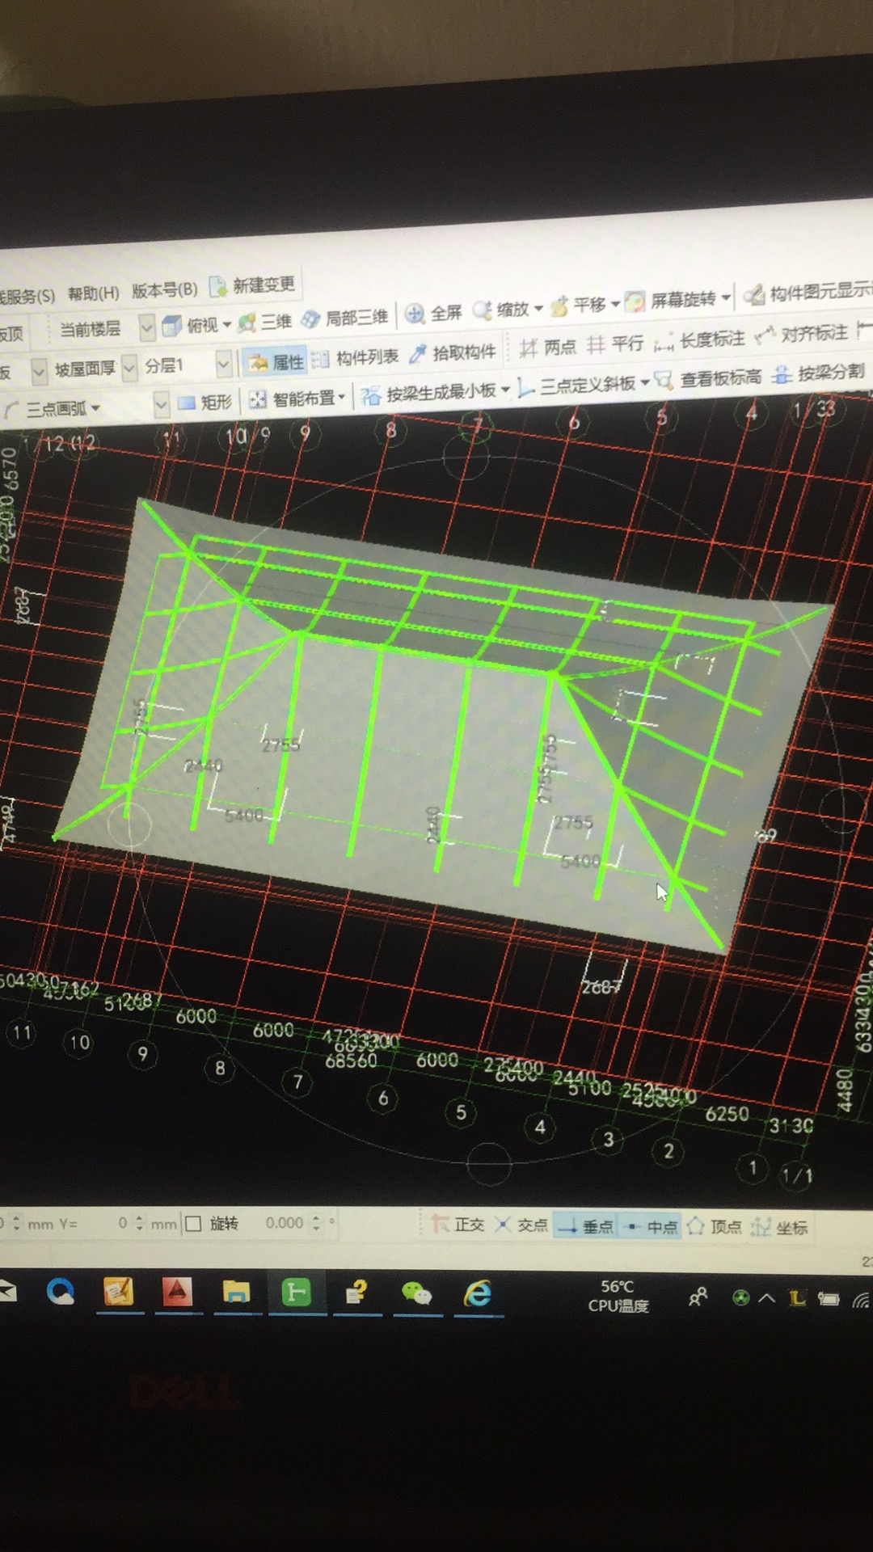873x1552 pixels.
Task: Toggle 垂点 perpendicular snap
Action: click(x=585, y=1227)
